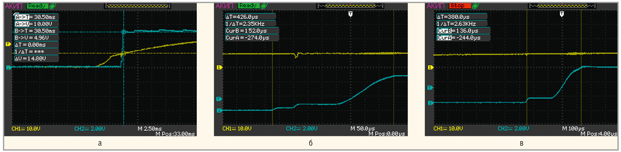Screen dimensions: 621x152
Task: Click the memory bar above the B->V=4.96V plot
Action: (x=138, y=6)
